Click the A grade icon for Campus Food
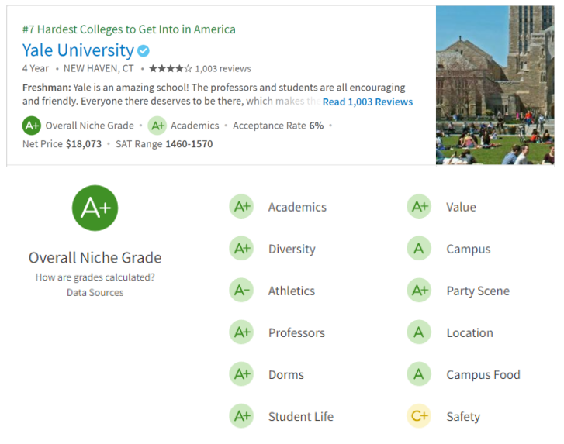 (x=419, y=374)
